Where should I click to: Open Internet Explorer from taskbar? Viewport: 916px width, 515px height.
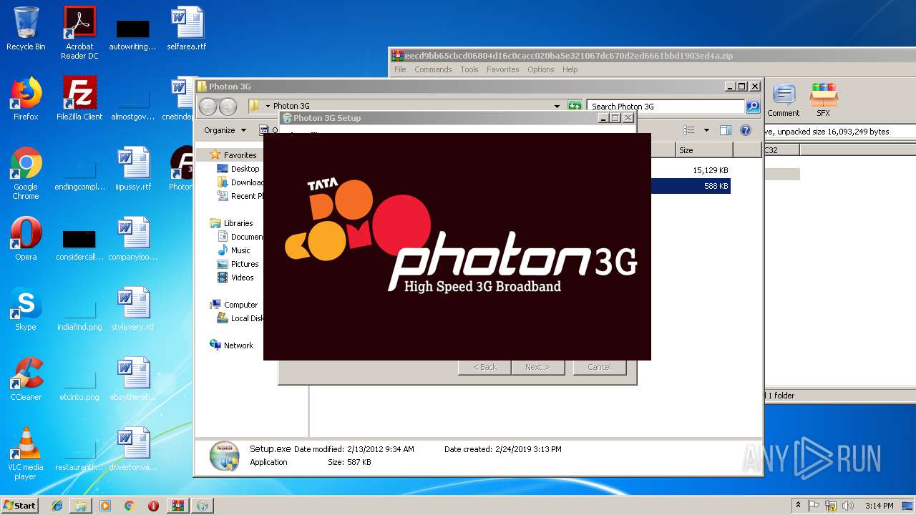57,506
